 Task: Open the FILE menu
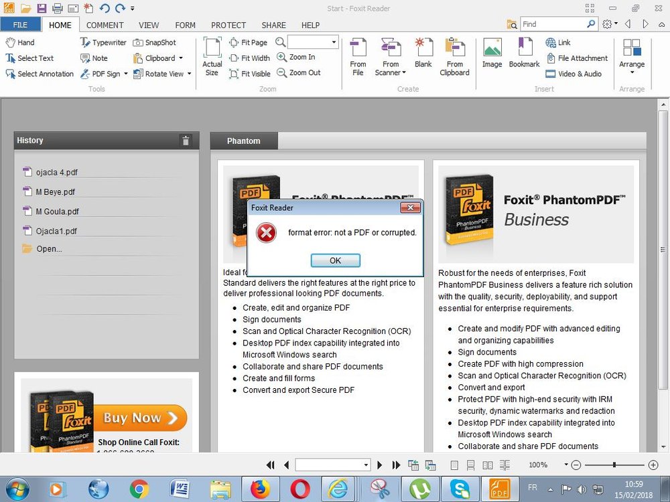click(x=21, y=24)
